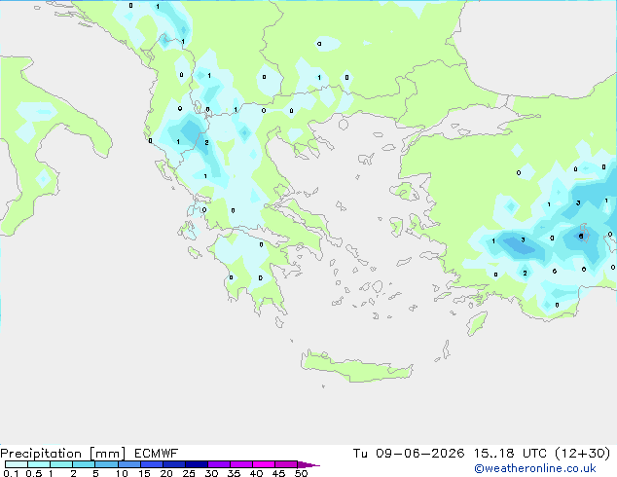Click the legend swatch between 35 and 40
Viewport: 617px width, 477px height.
[241, 464]
